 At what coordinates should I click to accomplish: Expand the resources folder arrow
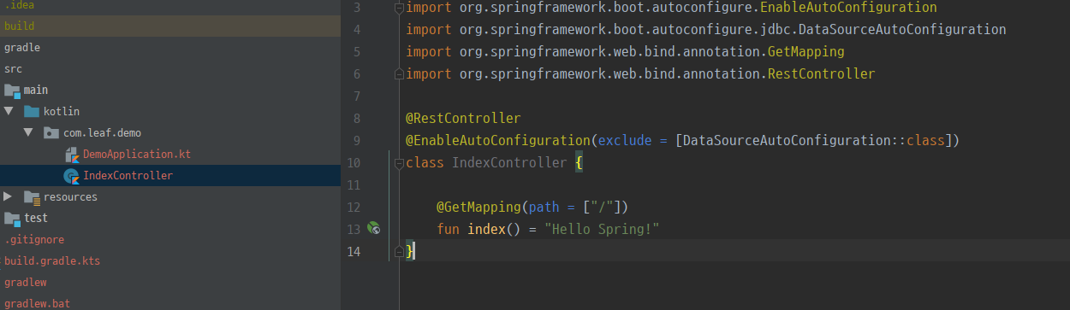pos(9,196)
